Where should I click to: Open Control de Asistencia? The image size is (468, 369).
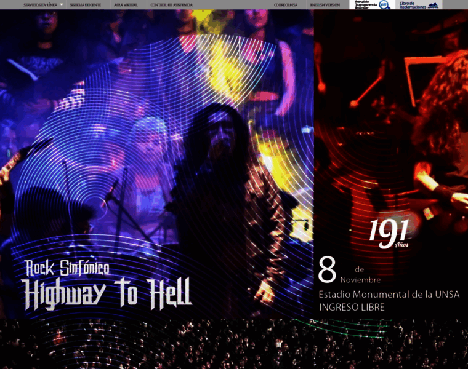[x=171, y=5]
